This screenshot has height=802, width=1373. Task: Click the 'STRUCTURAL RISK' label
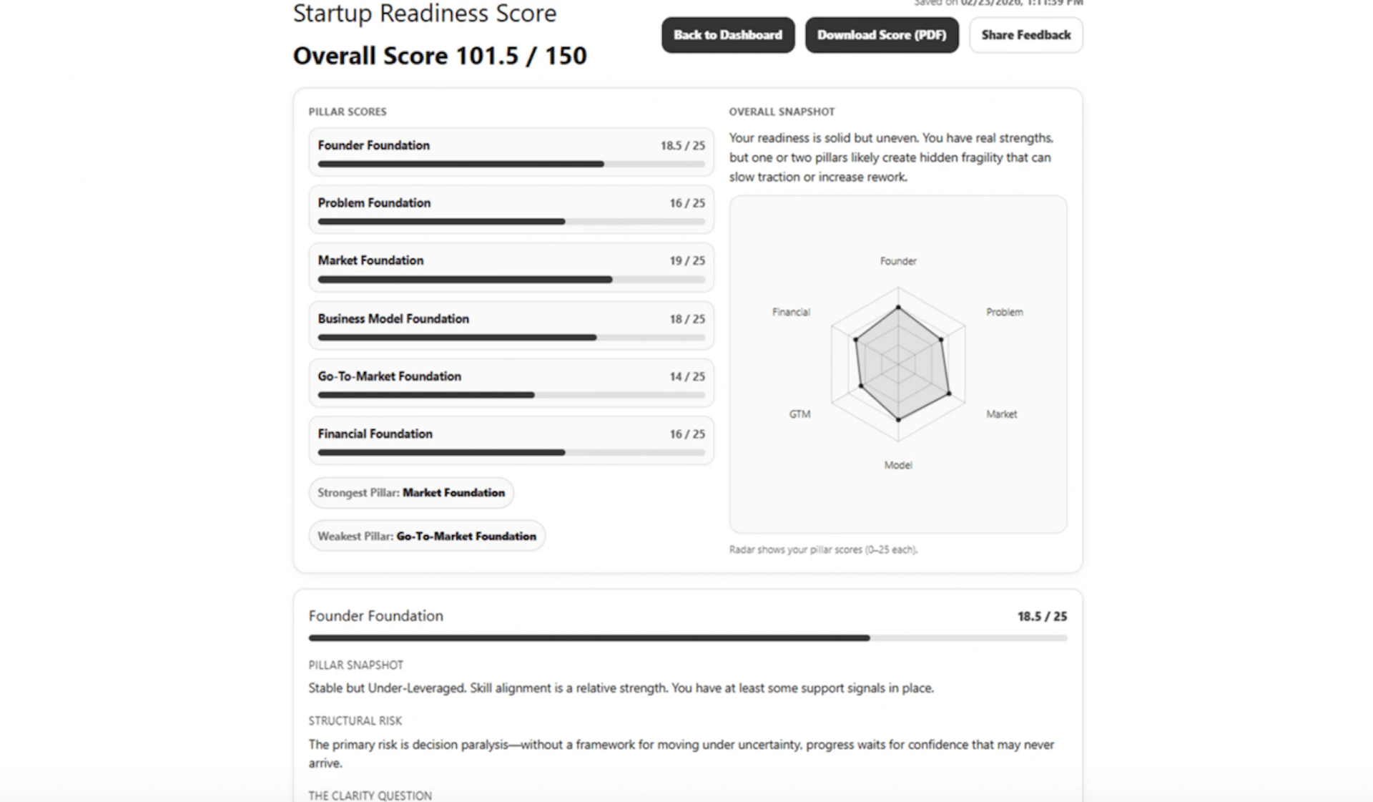[x=355, y=720]
